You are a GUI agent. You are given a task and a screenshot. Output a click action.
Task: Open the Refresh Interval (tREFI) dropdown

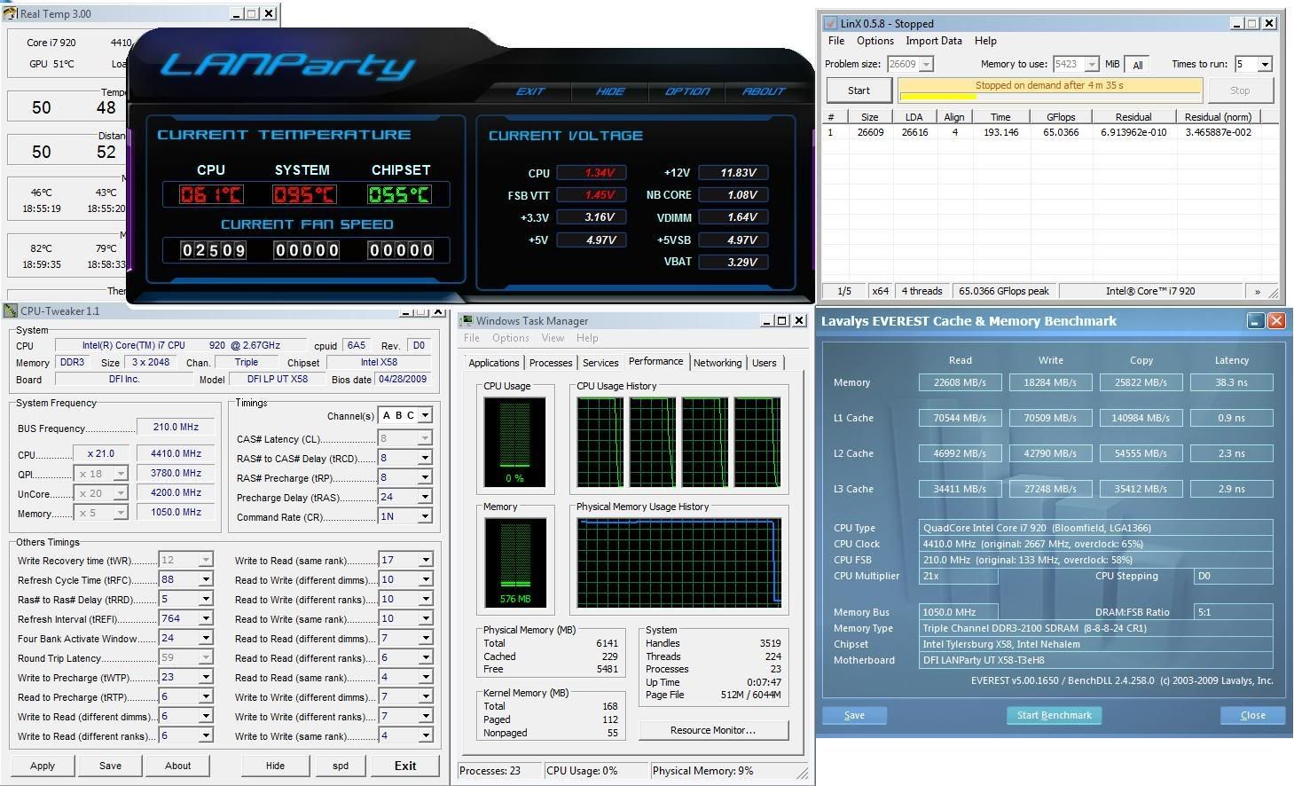pyautogui.click(x=206, y=618)
